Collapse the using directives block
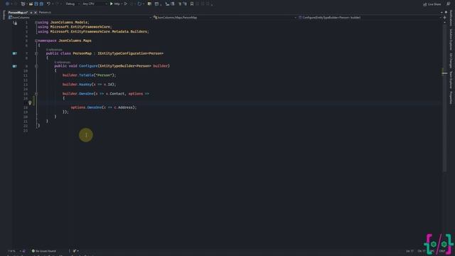This screenshot has width=455, height=256. coord(36,22)
